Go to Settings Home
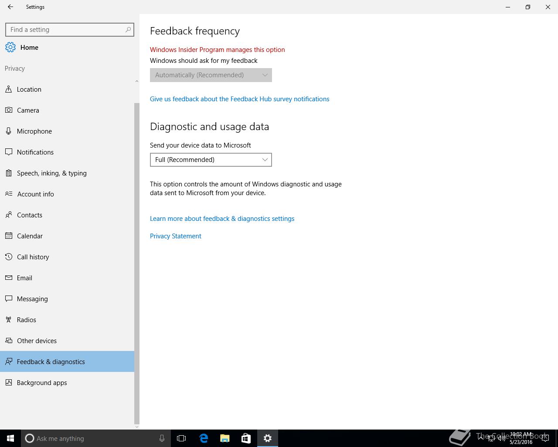 (x=67, y=47)
